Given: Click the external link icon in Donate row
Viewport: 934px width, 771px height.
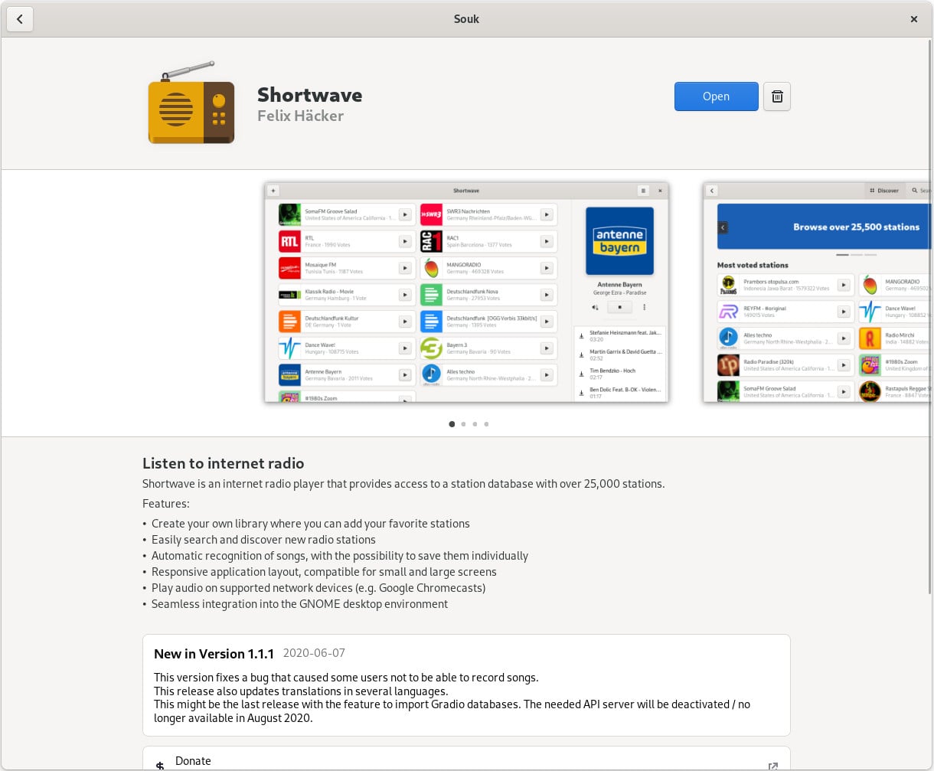Looking at the screenshot, I should click(x=773, y=766).
